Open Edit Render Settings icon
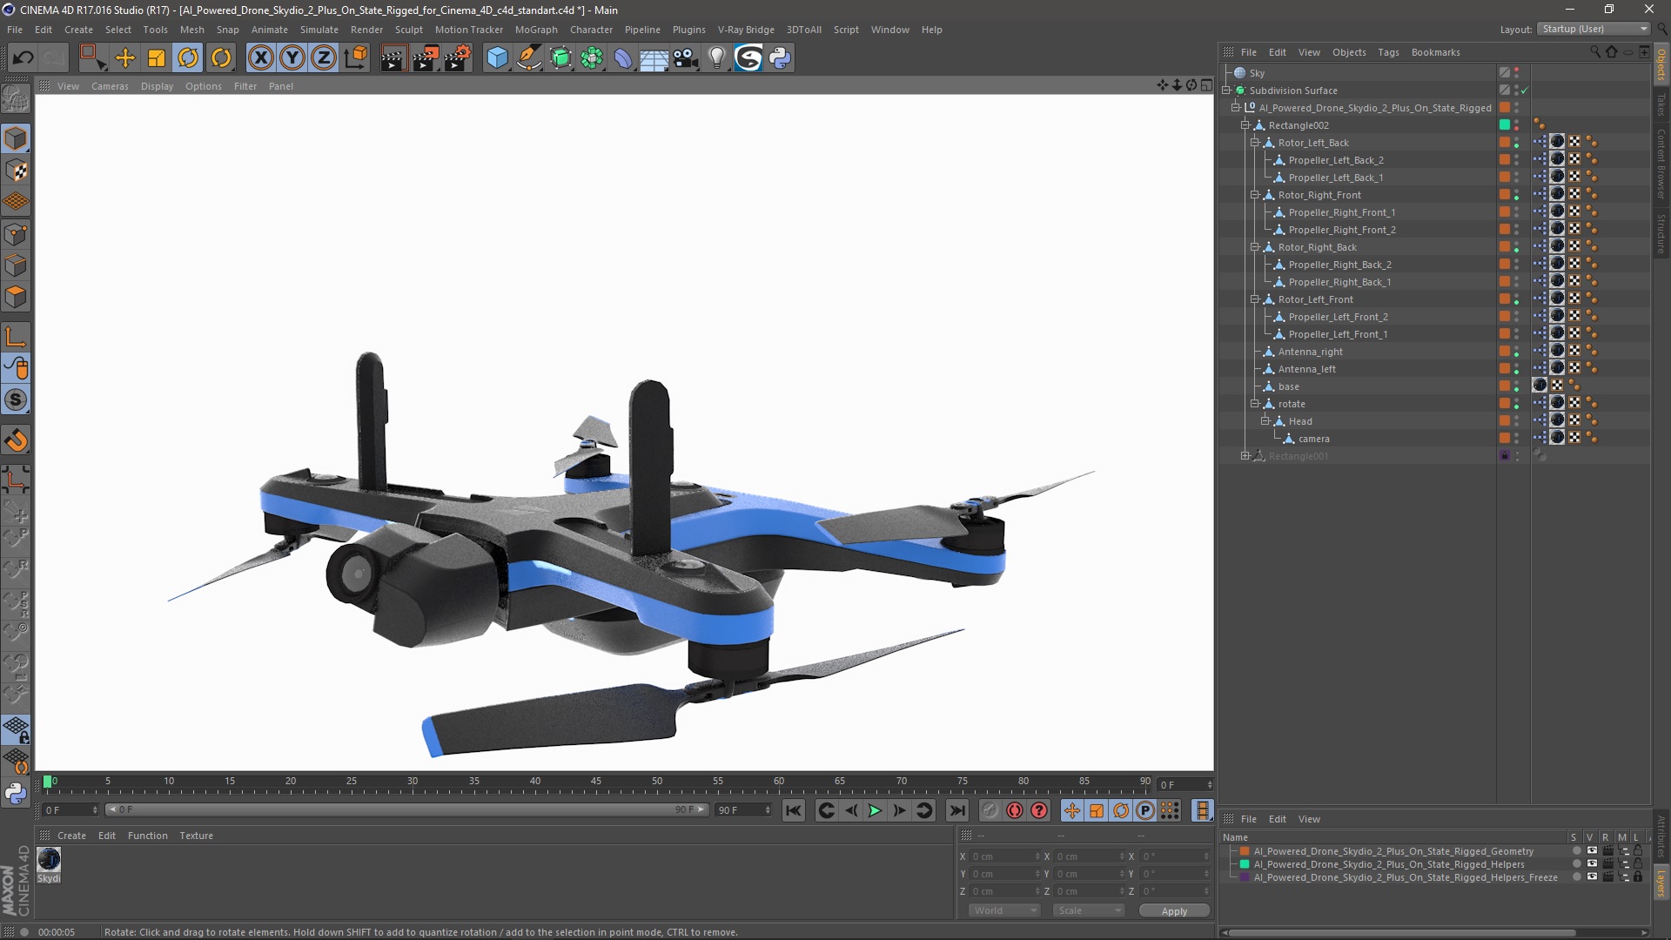 [458, 58]
